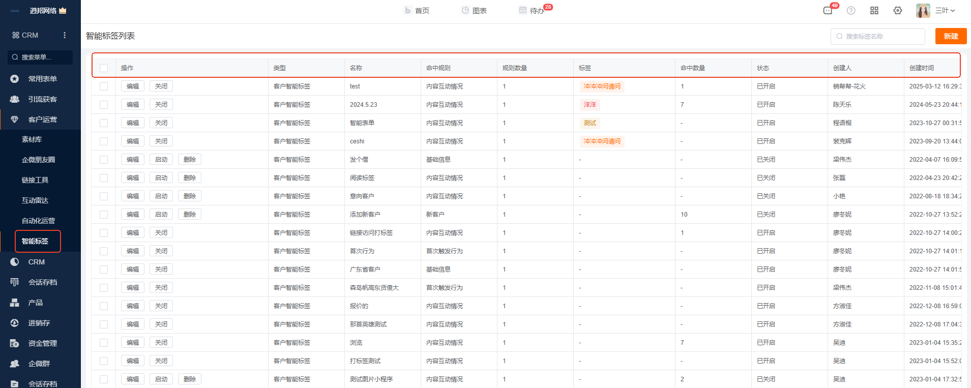Switch to the 图表 top tab
971x388 pixels.
point(474,11)
